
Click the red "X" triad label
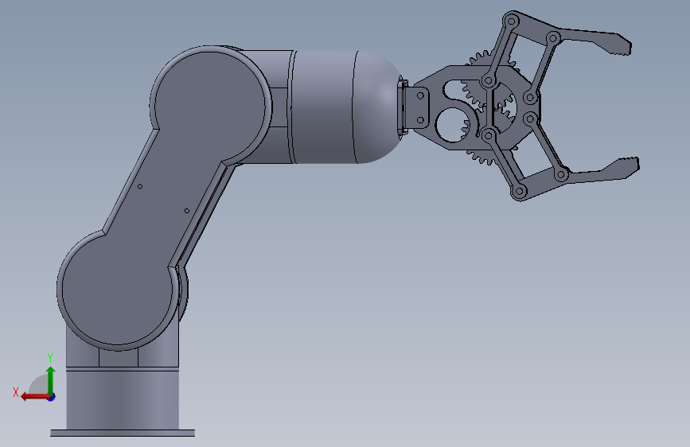[x=16, y=392]
